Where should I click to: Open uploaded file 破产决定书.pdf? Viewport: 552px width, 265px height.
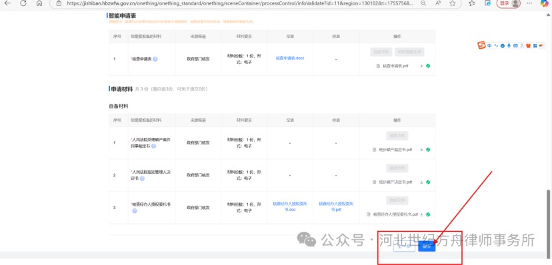coord(395,182)
